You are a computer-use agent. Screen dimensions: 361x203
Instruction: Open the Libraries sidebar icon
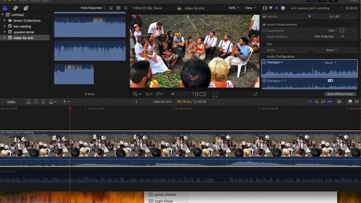[x=5, y=8]
